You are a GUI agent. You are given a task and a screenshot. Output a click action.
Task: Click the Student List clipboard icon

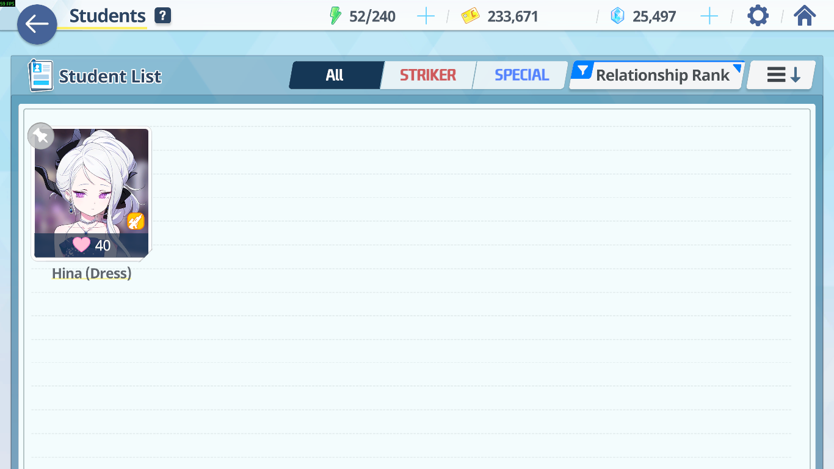pos(41,76)
